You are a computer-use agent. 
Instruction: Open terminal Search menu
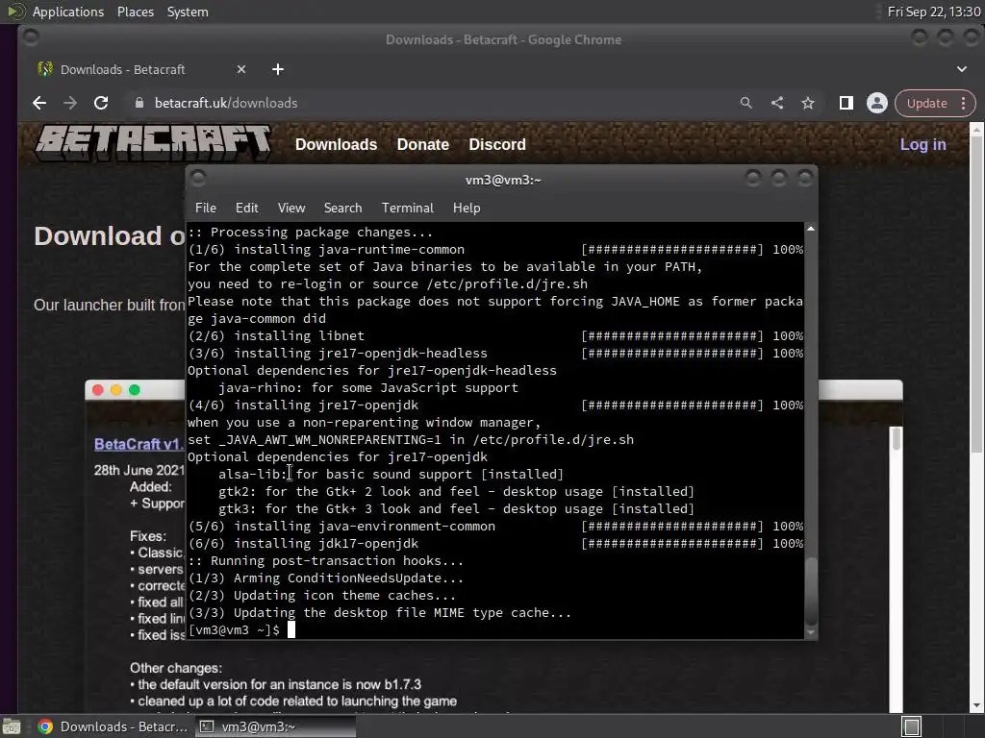click(x=342, y=208)
